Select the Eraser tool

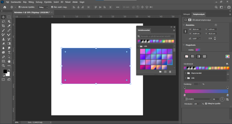[3, 44]
